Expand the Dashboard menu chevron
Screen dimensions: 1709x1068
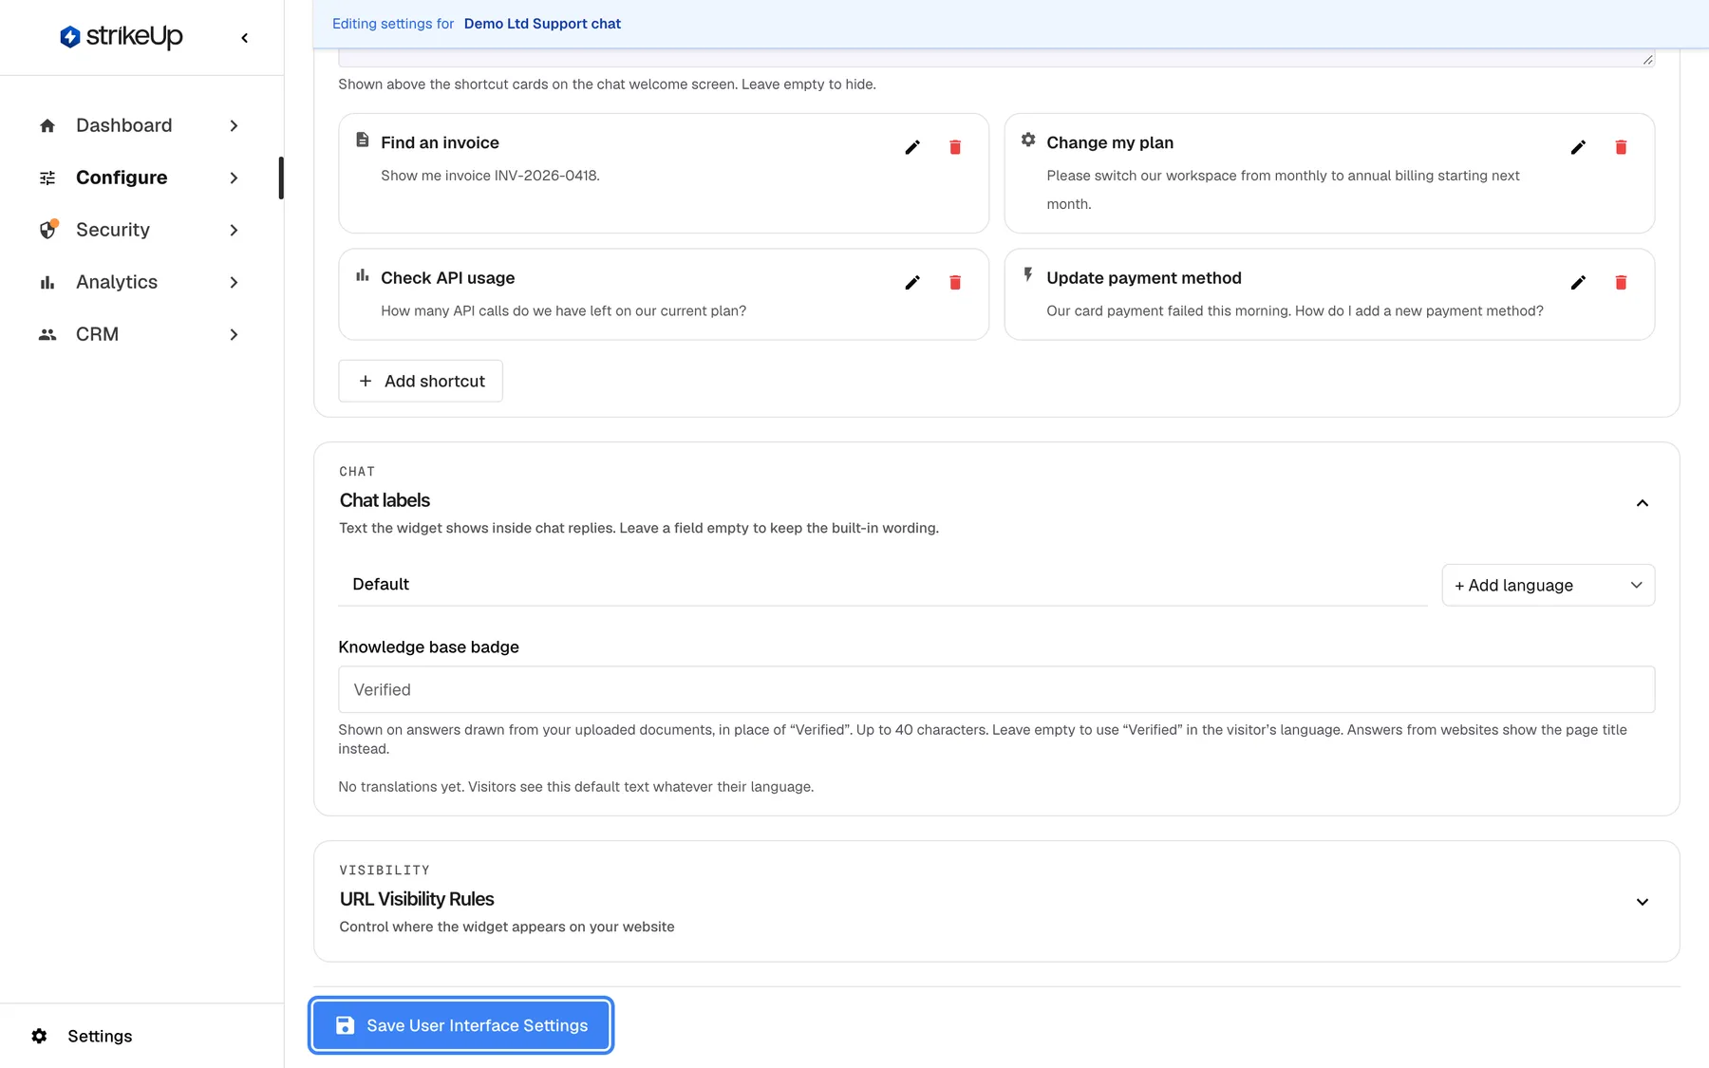click(234, 125)
